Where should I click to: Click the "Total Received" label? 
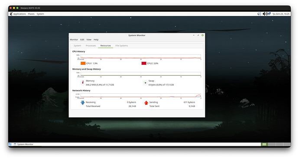(x=93, y=106)
